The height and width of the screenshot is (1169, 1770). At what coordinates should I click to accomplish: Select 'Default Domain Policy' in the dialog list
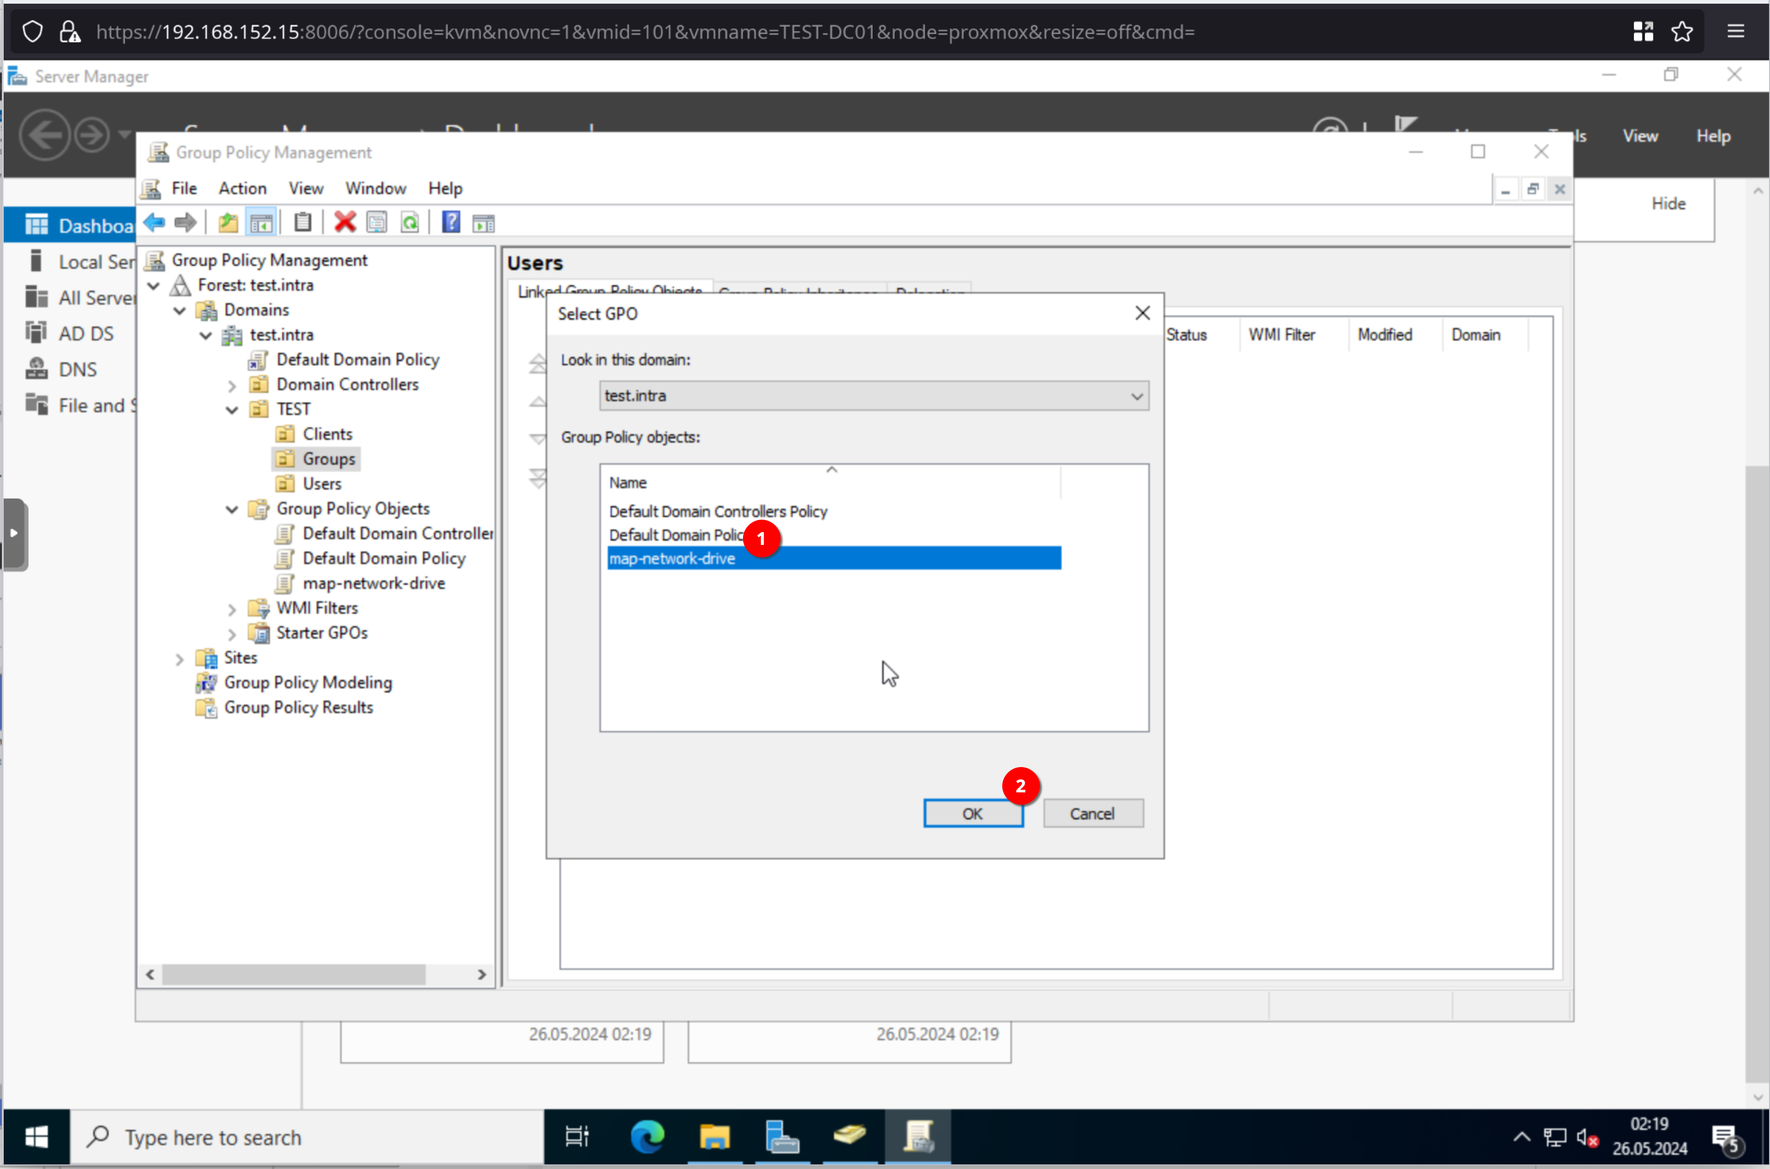(x=676, y=535)
